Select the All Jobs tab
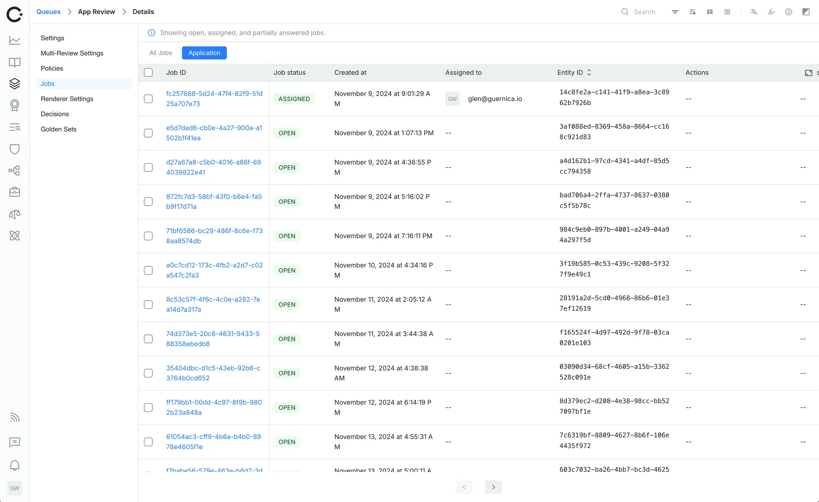Viewport: 819px width, 502px height. [161, 53]
